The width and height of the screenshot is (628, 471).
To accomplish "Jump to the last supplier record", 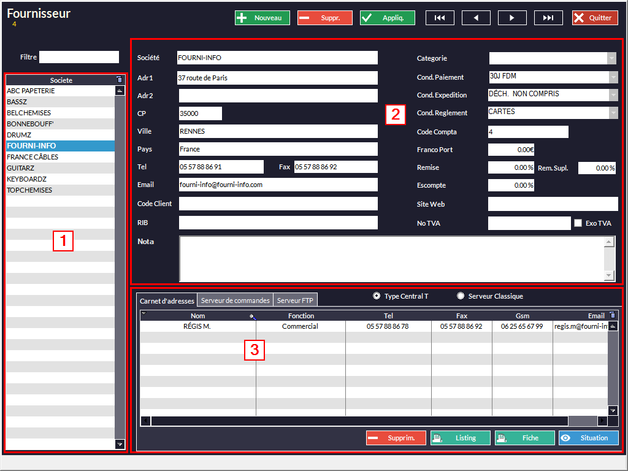I will click(548, 18).
